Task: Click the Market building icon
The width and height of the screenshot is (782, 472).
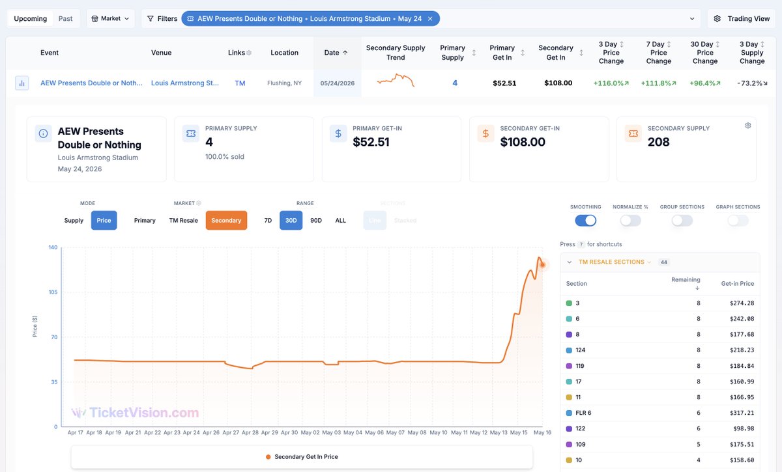Action: (x=94, y=19)
